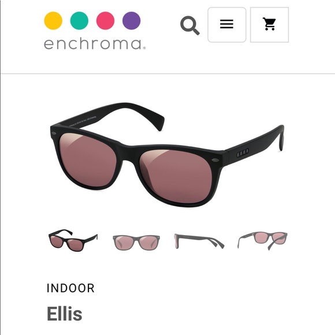Click the INDOOR category label
335x335 pixels.
(x=70, y=288)
